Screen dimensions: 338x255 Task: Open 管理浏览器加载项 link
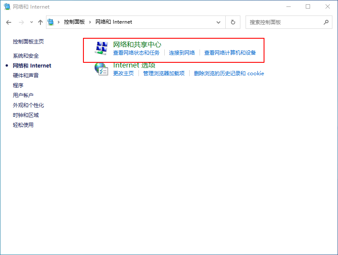click(163, 74)
